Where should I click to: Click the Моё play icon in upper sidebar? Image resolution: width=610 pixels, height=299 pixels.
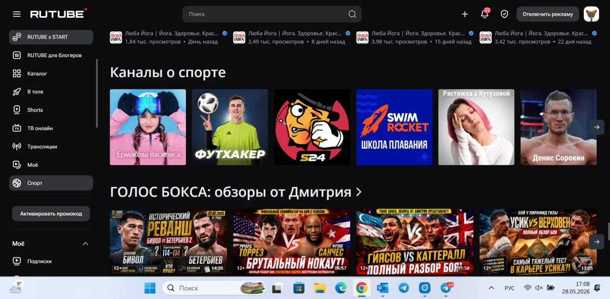coord(17,165)
